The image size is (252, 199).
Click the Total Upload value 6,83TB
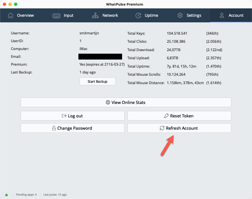pyautogui.click(x=172, y=58)
